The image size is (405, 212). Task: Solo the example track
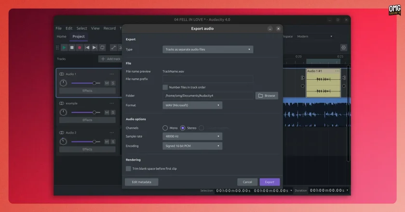pyautogui.click(x=113, y=112)
